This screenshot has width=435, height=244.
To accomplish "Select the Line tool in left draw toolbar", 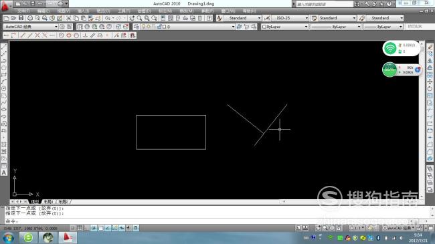I will (4, 47).
